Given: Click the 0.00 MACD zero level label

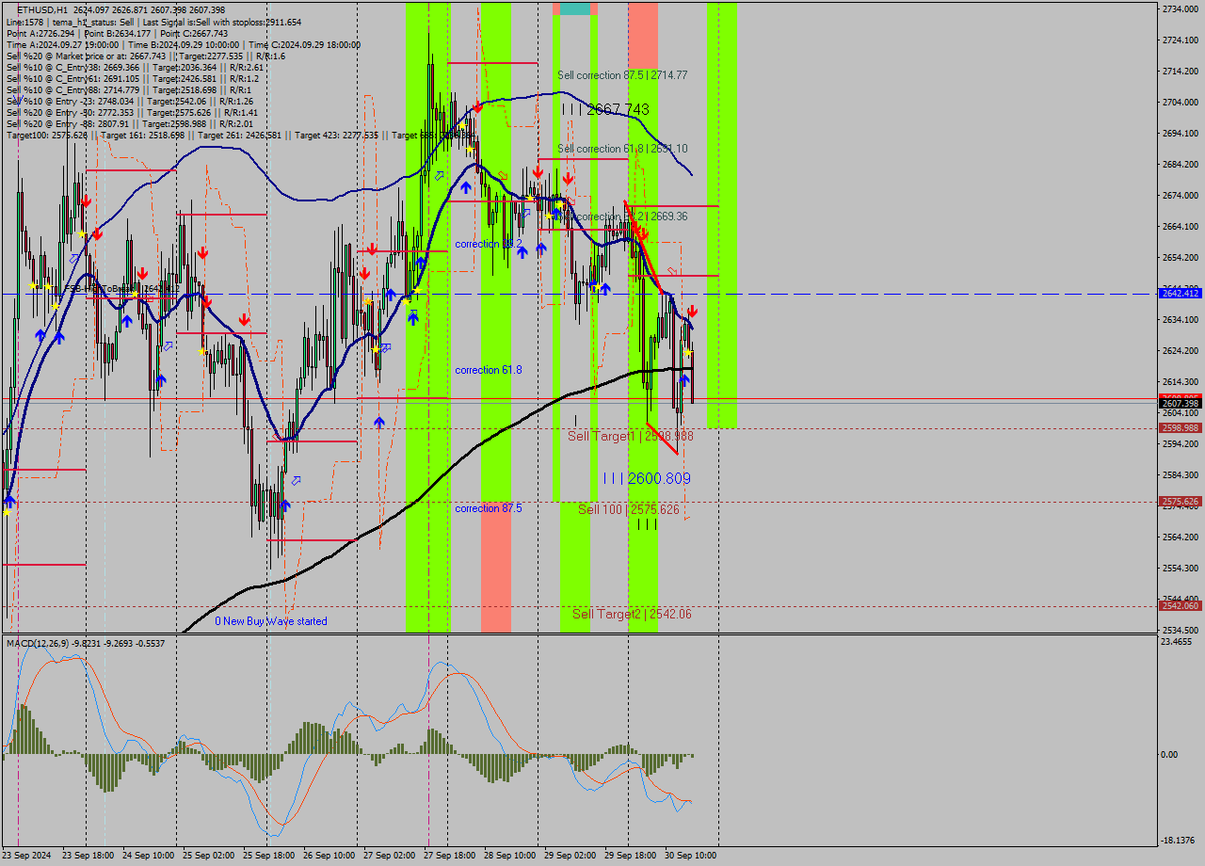Looking at the screenshot, I should pyautogui.click(x=1170, y=754).
